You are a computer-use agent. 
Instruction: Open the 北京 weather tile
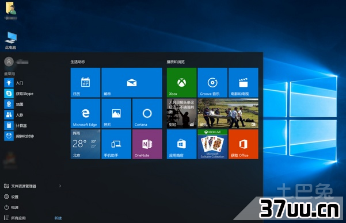click(85, 144)
